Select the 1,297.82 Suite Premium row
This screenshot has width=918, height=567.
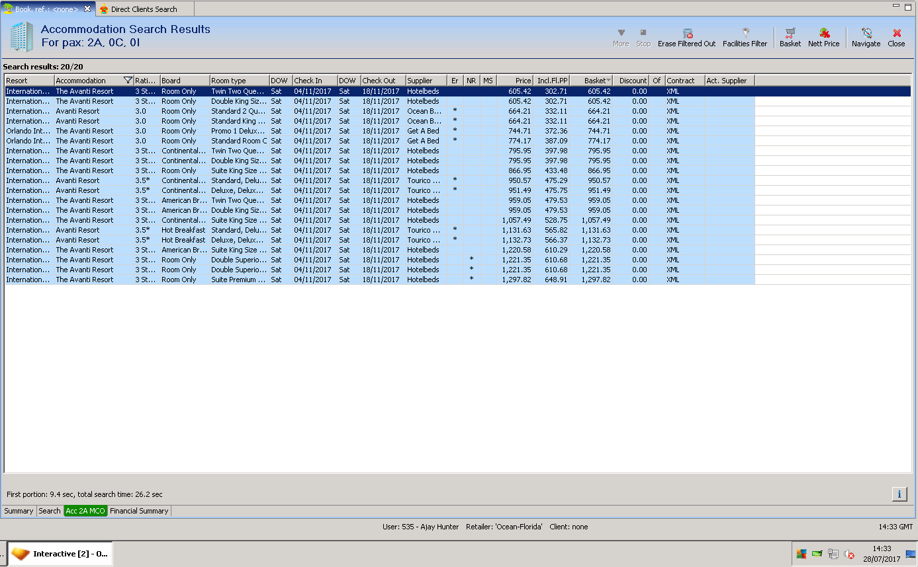pyautogui.click(x=238, y=280)
